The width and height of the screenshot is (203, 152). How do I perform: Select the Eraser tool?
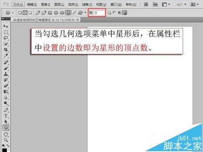click(6, 86)
